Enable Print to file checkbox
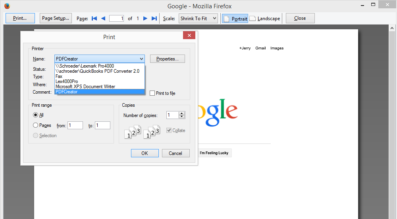The height and width of the screenshot is (219, 397). (x=152, y=93)
